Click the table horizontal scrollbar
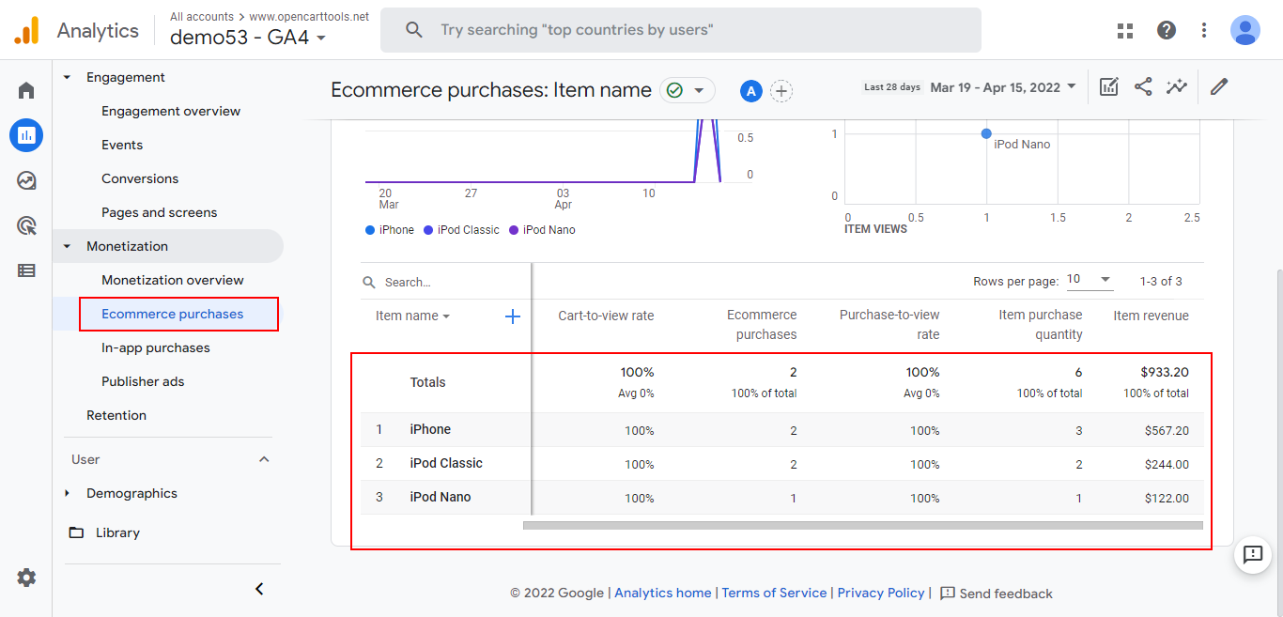The width and height of the screenshot is (1283, 617). tap(863, 525)
